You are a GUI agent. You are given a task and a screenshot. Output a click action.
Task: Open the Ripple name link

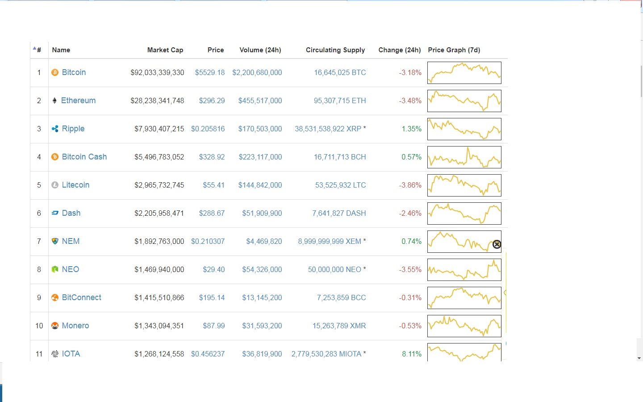[x=73, y=129]
